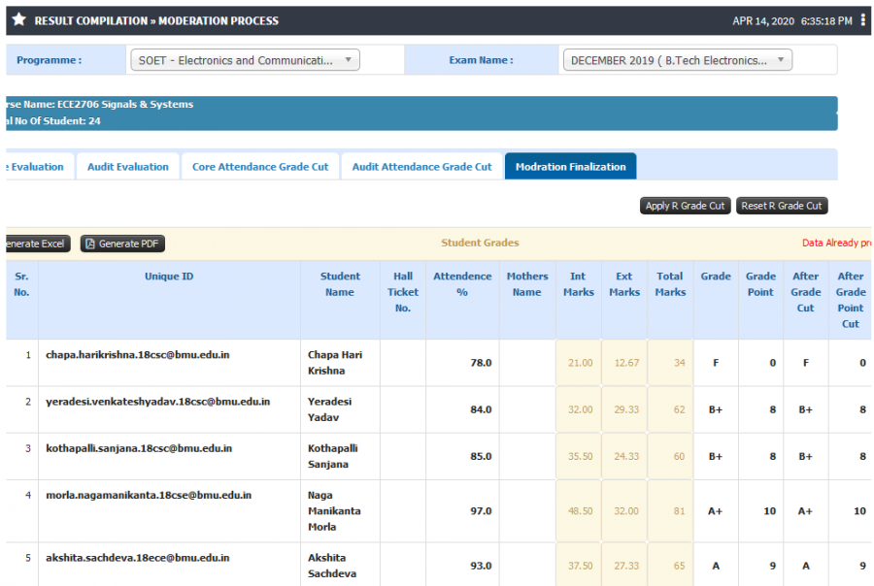The width and height of the screenshot is (874, 586).
Task: Click student name Kothapalli Sanjana
Action: click(333, 456)
